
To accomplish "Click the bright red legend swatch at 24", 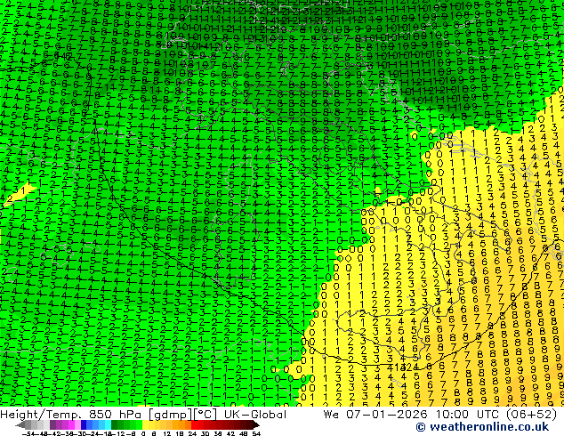I will (x=194, y=425).
